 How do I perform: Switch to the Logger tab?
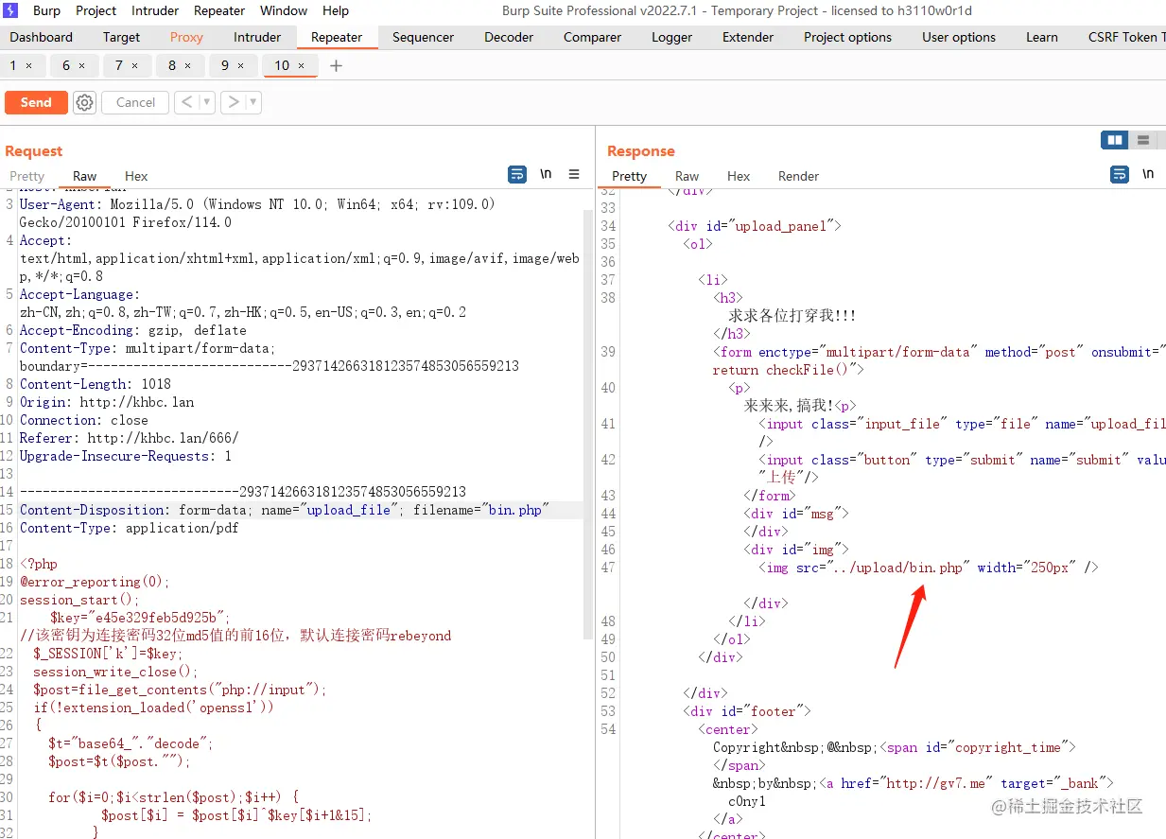click(x=671, y=37)
